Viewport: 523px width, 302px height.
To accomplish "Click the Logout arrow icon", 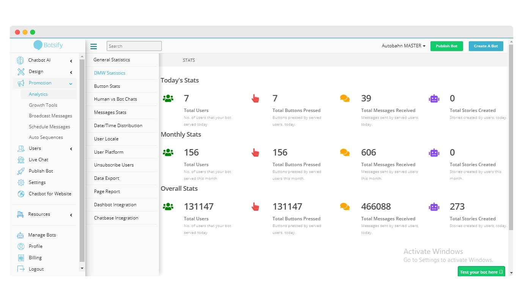I will tap(20, 269).
